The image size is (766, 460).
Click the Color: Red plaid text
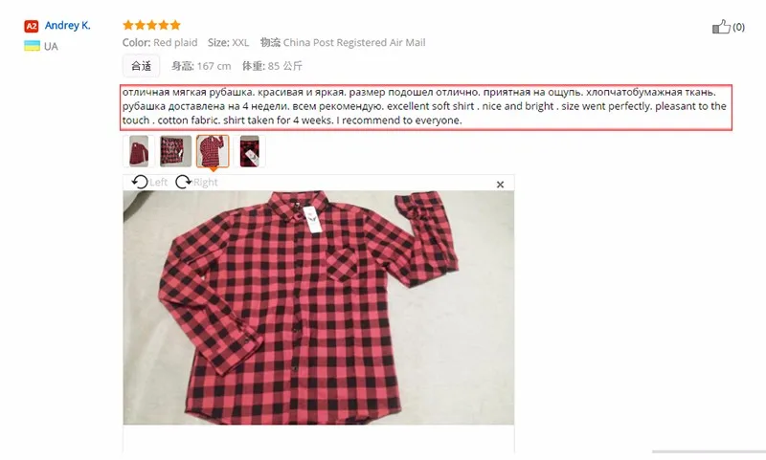pos(160,42)
